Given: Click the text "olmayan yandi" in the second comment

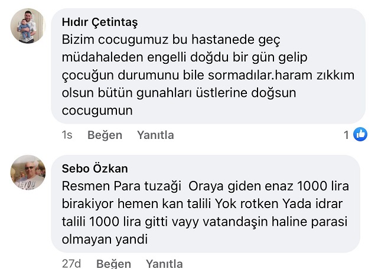Looking at the screenshot, I should click(105, 240).
